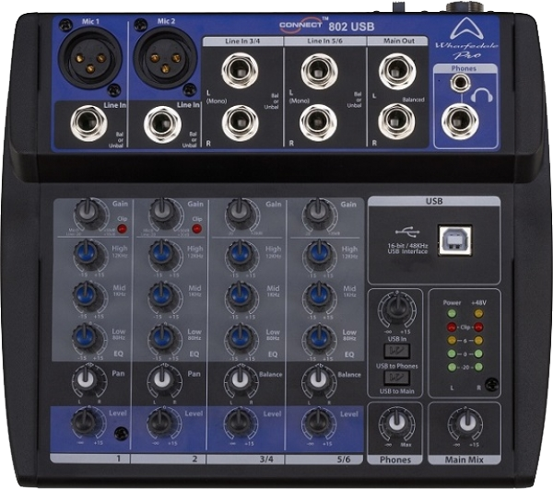This screenshot has height=489, width=553.
Task: Click the Main Mix level knob
Action: pos(464,425)
